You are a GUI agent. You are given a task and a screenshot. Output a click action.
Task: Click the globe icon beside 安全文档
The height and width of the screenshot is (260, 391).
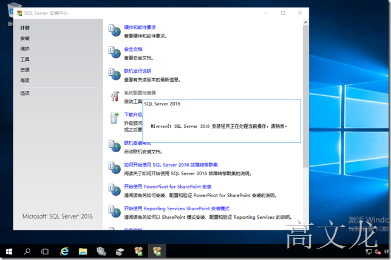point(115,52)
